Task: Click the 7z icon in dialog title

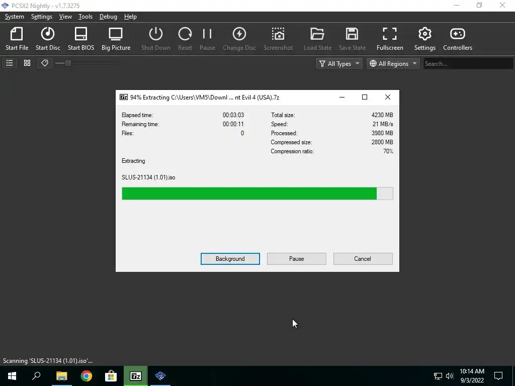Action: click(124, 97)
